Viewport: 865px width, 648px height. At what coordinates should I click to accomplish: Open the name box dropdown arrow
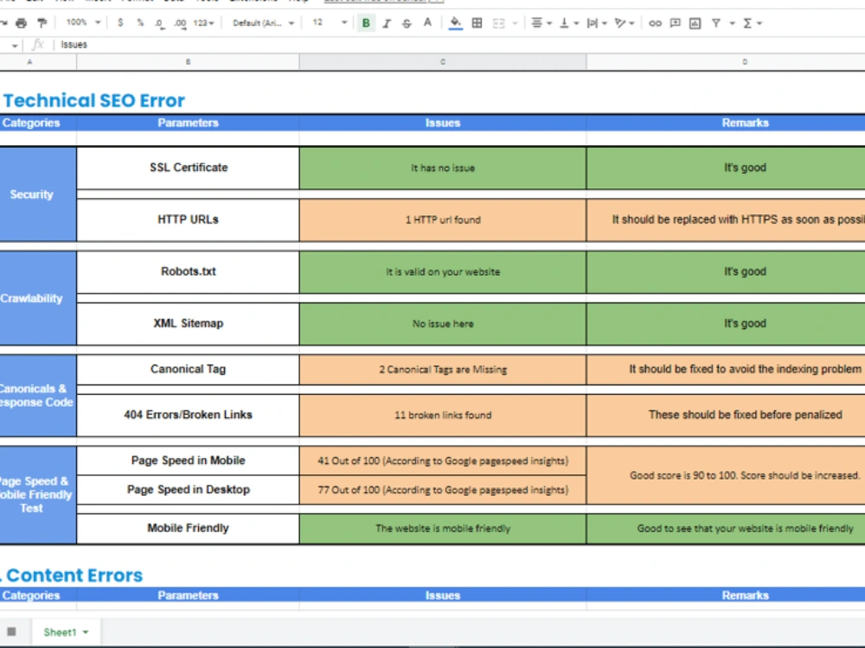[x=15, y=45]
